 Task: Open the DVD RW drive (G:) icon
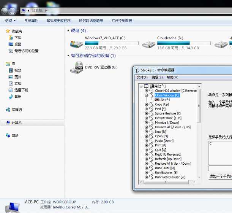[x=76, y=67]
